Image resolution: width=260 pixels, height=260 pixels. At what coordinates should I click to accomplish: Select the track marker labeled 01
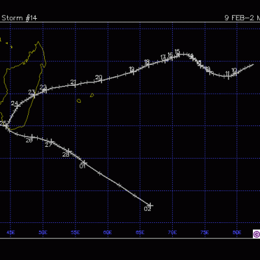click(84, 162)
